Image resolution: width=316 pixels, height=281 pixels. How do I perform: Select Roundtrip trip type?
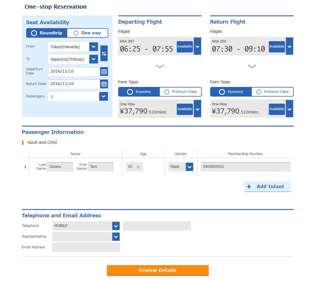tap(46, 33)
